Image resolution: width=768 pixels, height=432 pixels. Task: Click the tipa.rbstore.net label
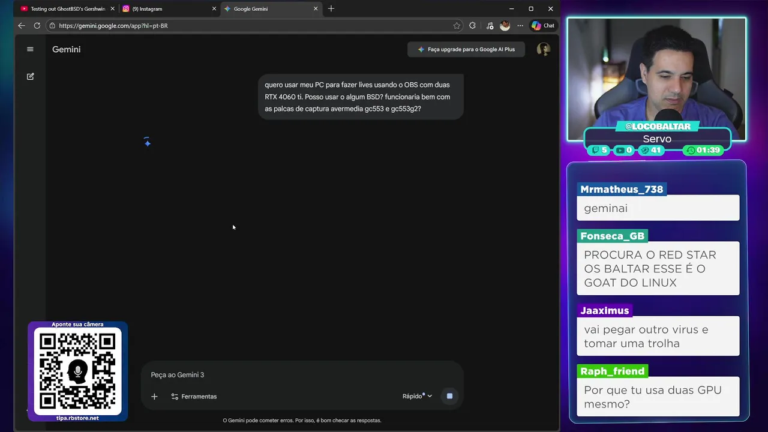(x=77, y=418)
